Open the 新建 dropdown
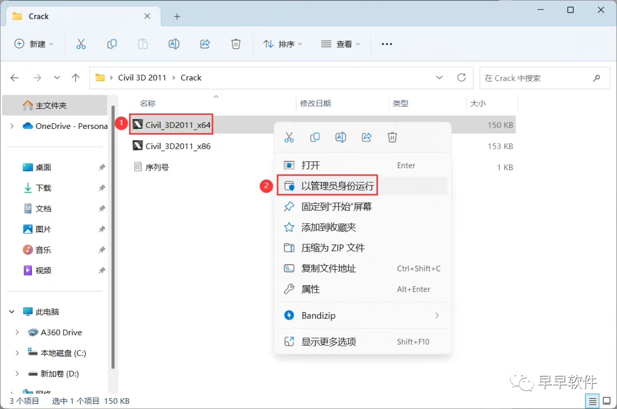 point(34,44)
